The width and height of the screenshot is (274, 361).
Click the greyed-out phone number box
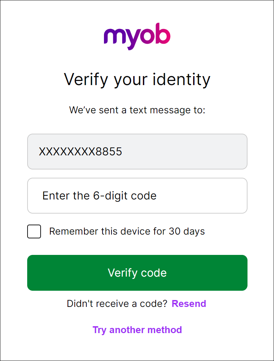pos(137,152)
